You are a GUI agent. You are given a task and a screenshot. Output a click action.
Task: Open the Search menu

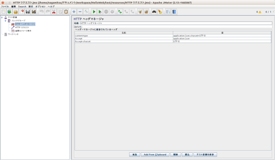(x=22, y=6)
